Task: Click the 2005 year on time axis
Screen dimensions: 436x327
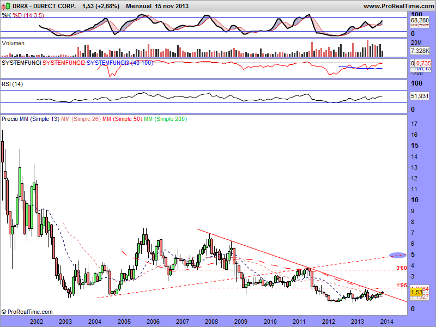Action: click(124, 322)
